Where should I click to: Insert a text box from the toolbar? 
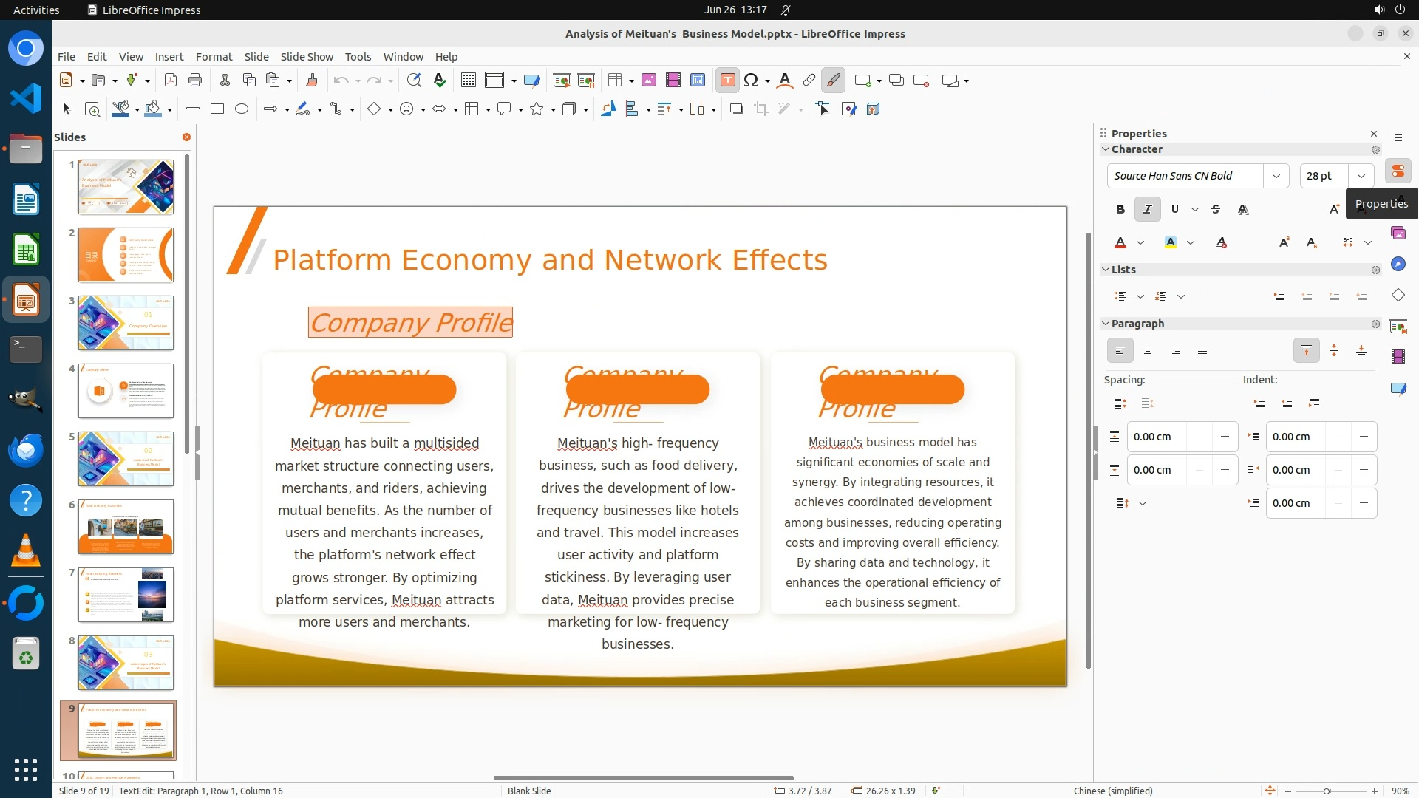tap(727, 81)
